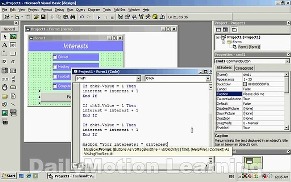The image size is (291, 182).
Task: Click the Properties list scroll-down arrow
Action: (x=286, y=128)
